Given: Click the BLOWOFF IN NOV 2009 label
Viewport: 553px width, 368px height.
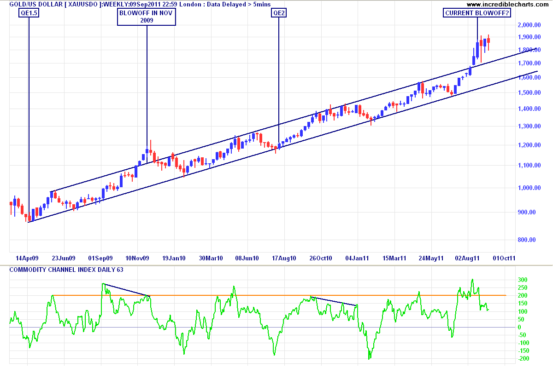Looking at the screenshot, I should point(147,17).
